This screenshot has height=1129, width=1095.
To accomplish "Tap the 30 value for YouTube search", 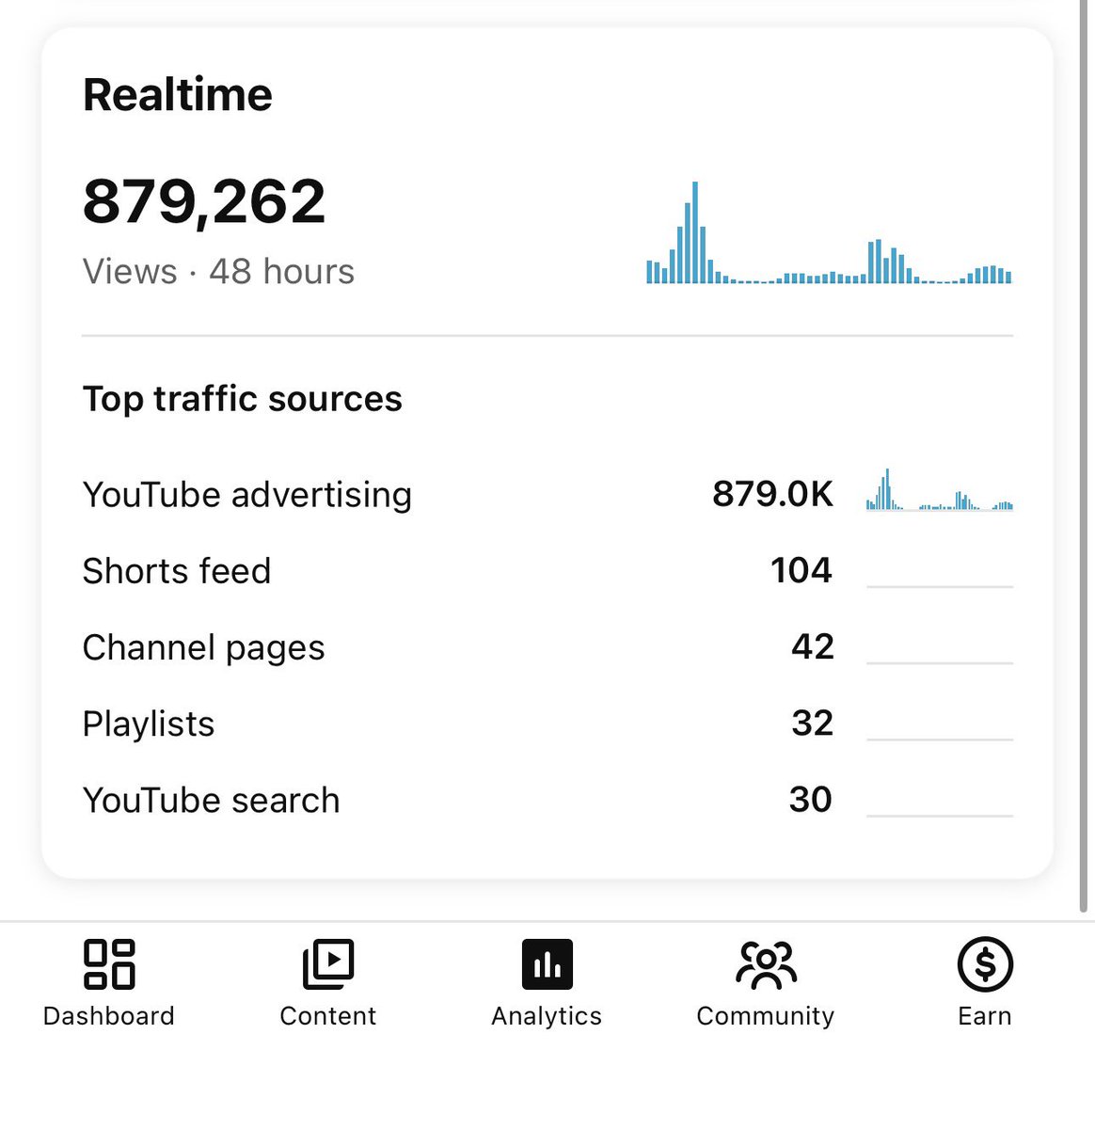I will [x=811, y=799].
